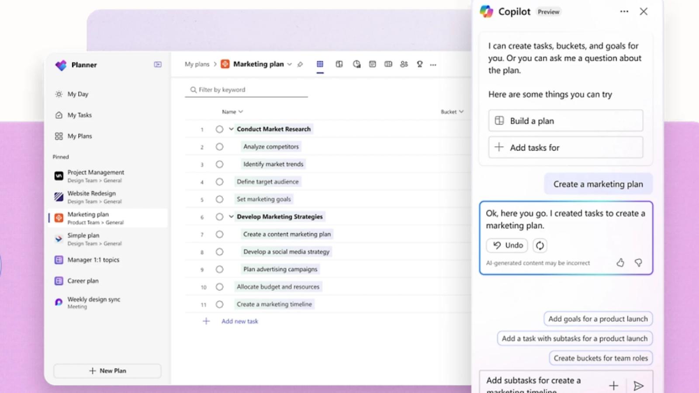Mark Define target audience task complete
The width and height of the screenshot is (699, 393).
coord(219,182)
